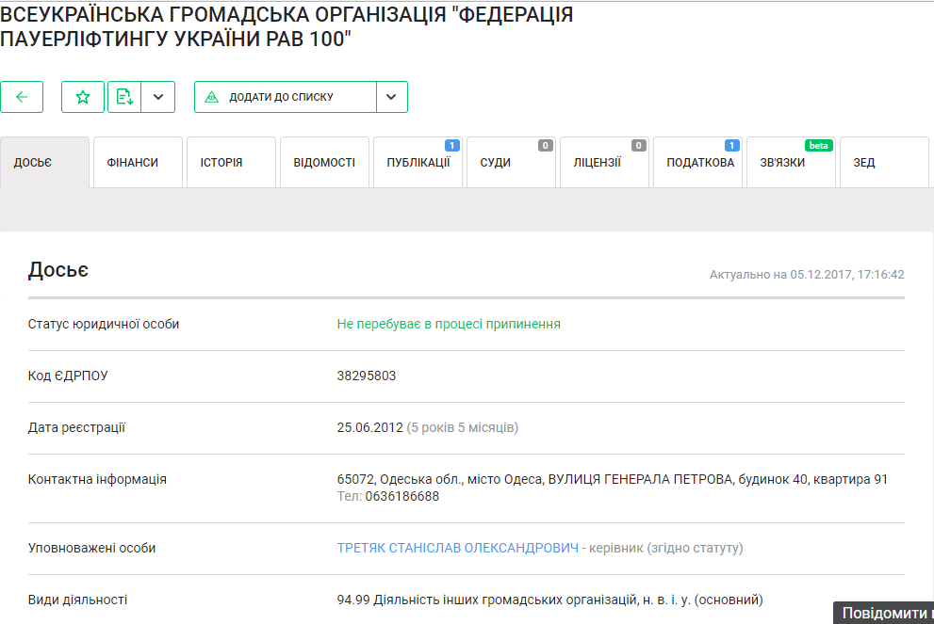Click the back arrow button

tap(22, 97)
